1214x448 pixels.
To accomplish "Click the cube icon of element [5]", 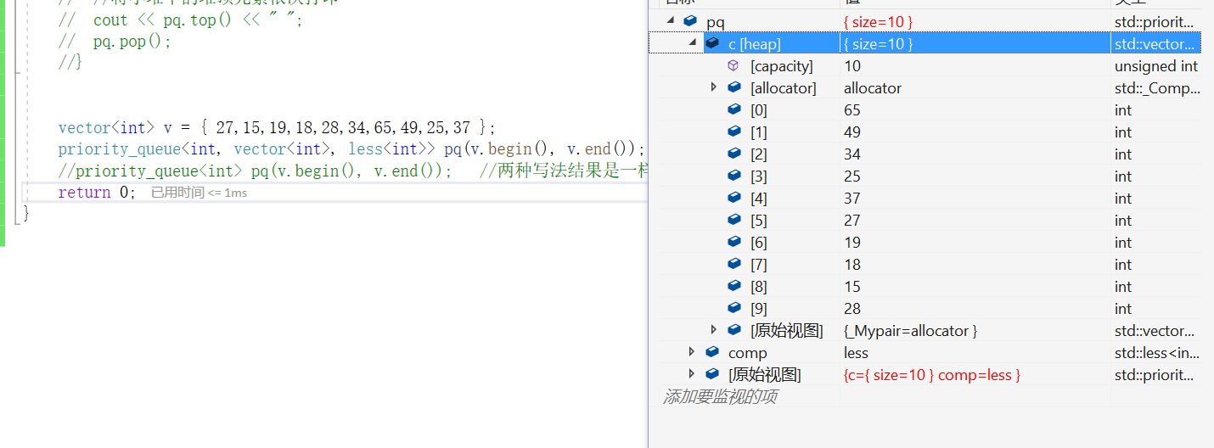I will [734, 220].
